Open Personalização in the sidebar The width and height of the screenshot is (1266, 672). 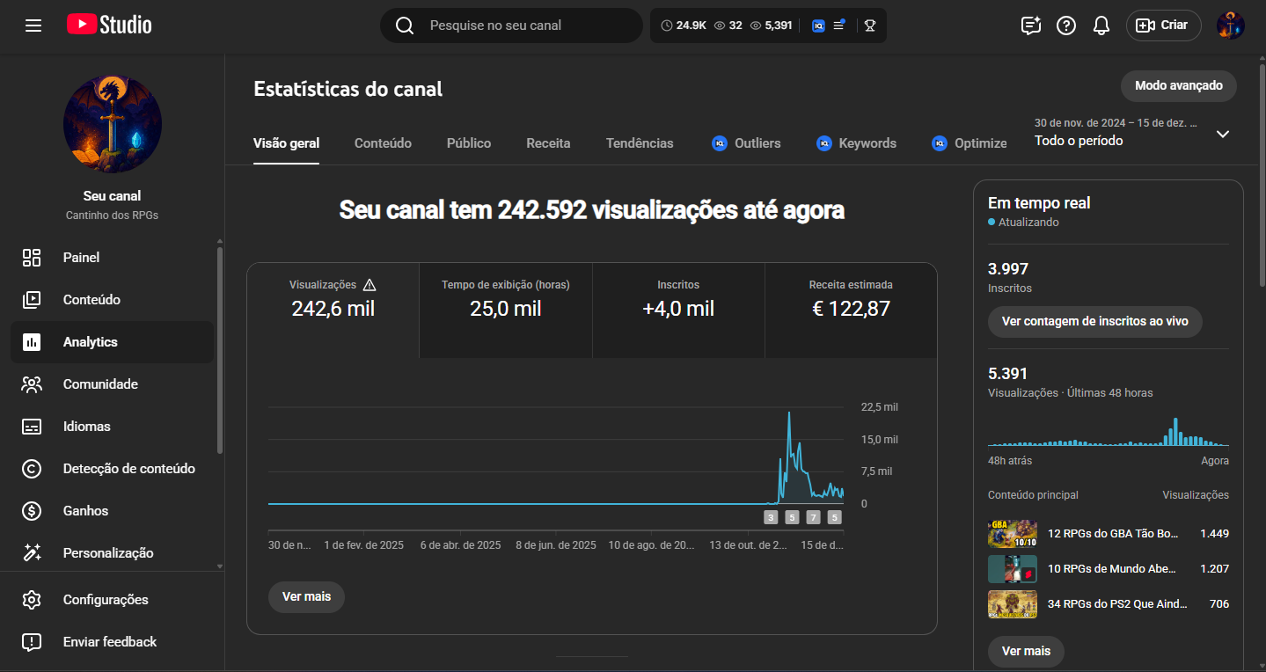tap(112, 553)
